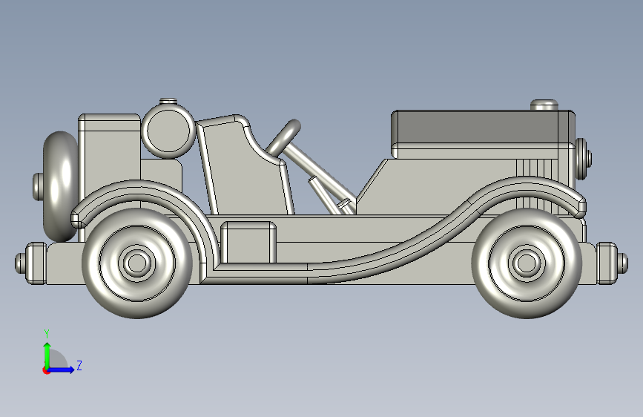643x417 pixels.
Task: Click the blue Z axis arrow of the triad
Action: click(62, 370)
